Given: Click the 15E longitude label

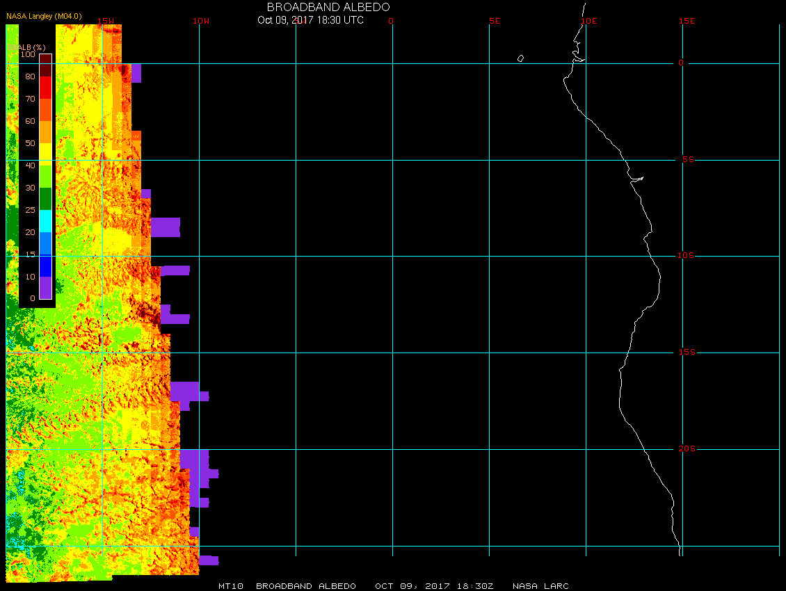Looking at the screenshot, I should tap(687, 21).
